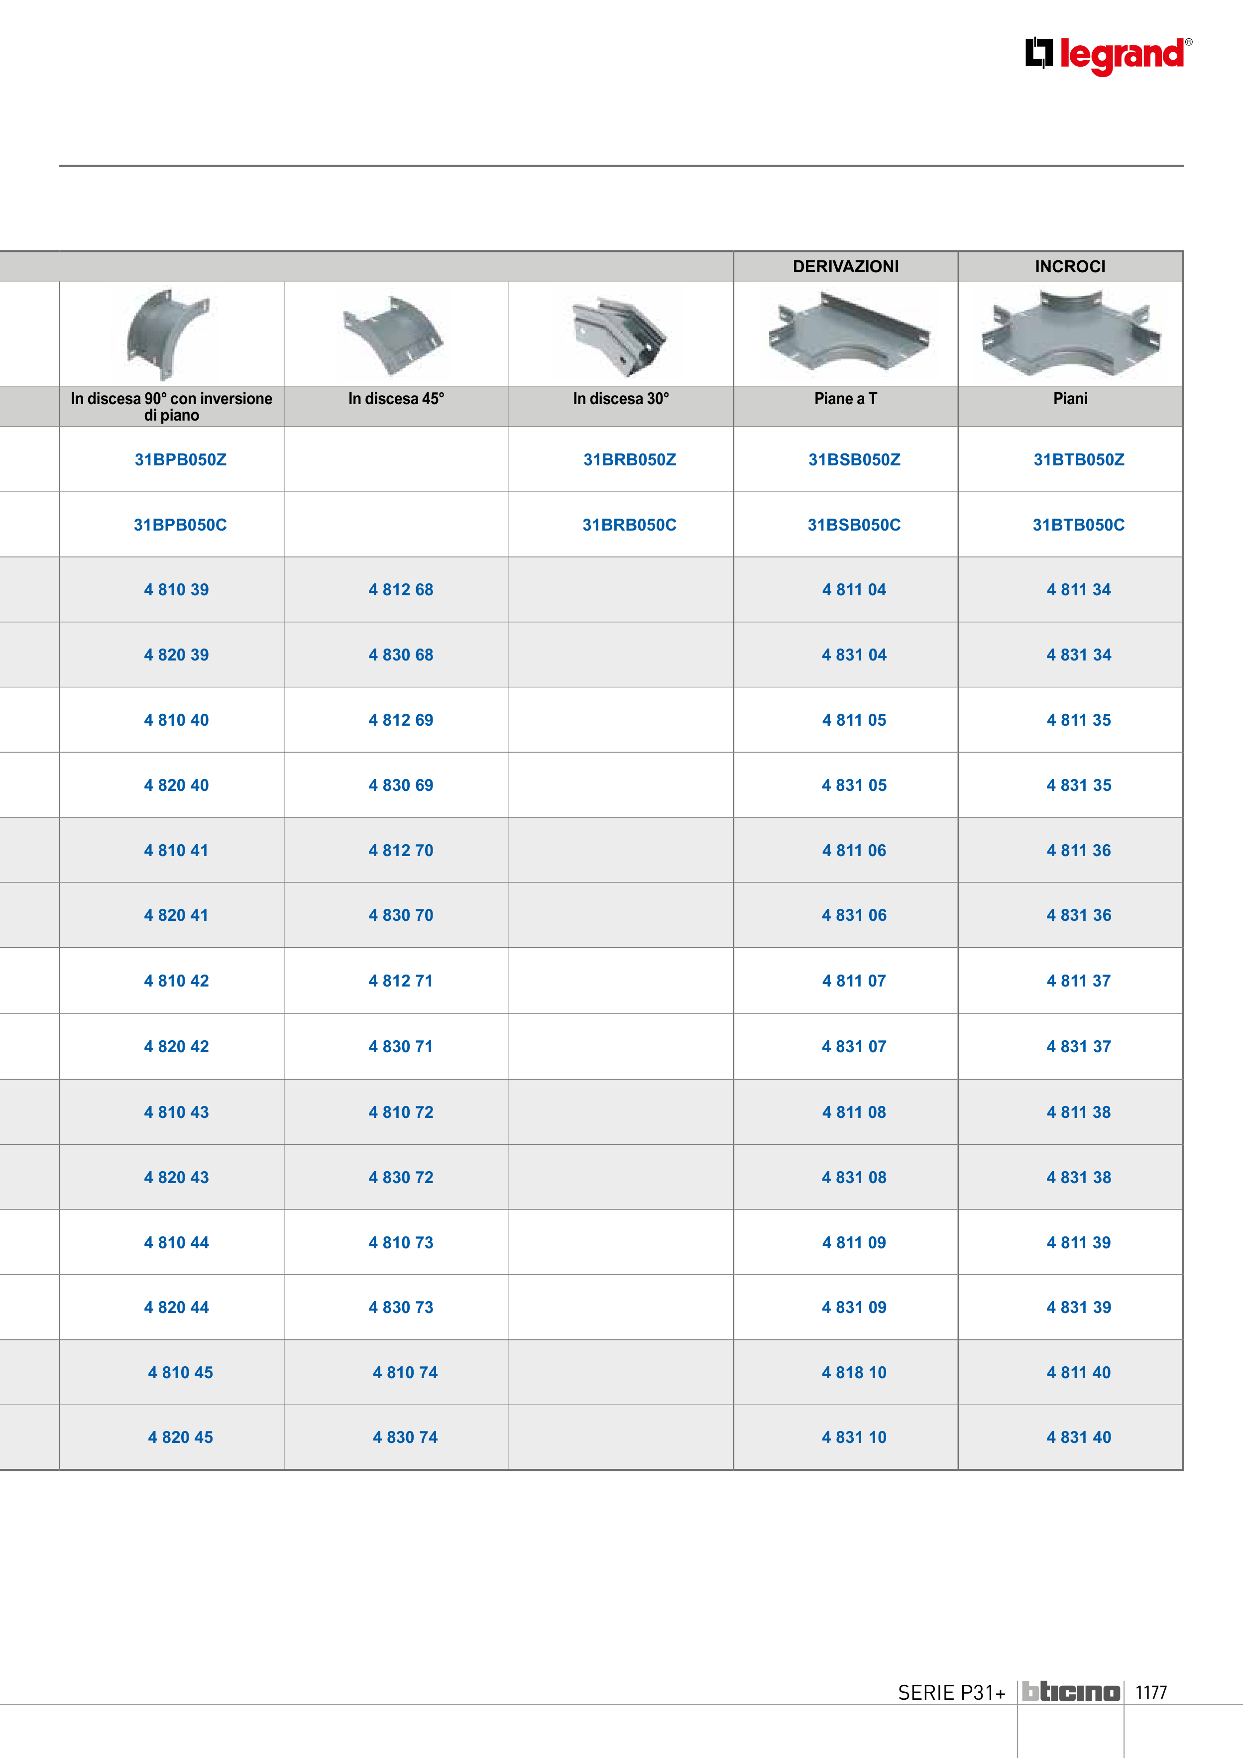Screen dimensions: 1243x1758
Task: Open product code 31BPB050Z
Action: pyautogui.click(x=181, y=459)
